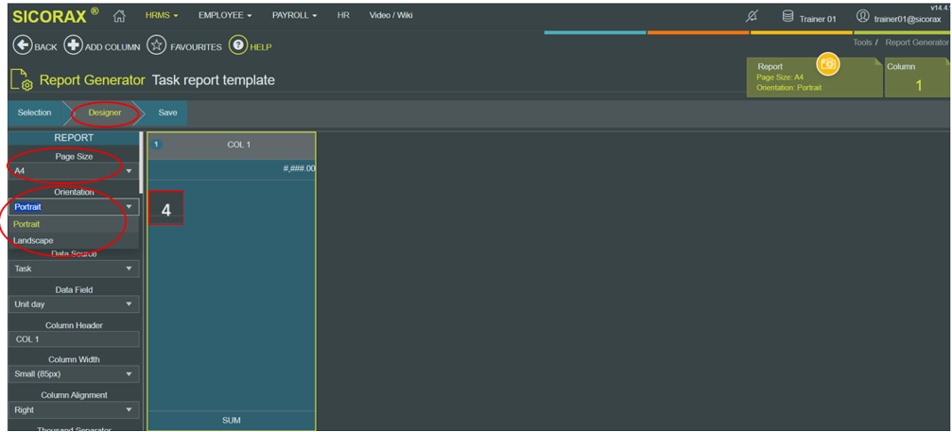Click the #,###.00 format cell
952x432 pixels.
pos(232,169)
